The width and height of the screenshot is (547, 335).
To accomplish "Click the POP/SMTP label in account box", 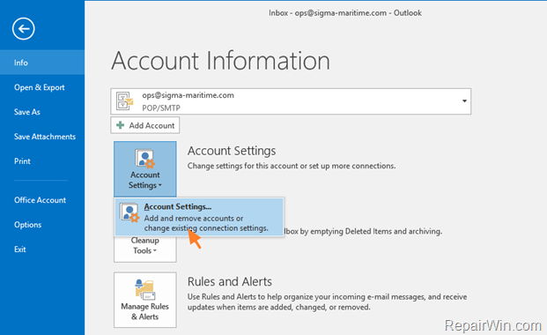I will [161, 108].
